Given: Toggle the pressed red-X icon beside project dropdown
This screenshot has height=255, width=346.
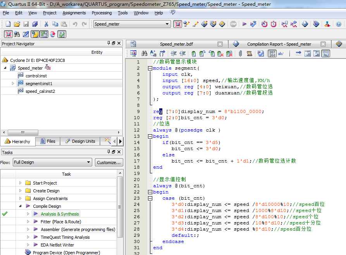Looking at the screenshot, I should [x=177, y=24].
